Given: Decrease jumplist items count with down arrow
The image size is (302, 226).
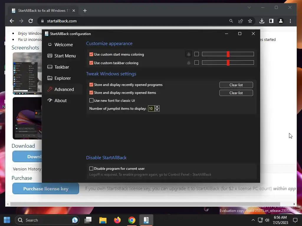Looking at the screenshot, I should point(157,110).
